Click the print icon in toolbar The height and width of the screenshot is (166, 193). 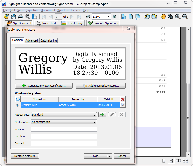pyautogui.click(x=20, y=17)
